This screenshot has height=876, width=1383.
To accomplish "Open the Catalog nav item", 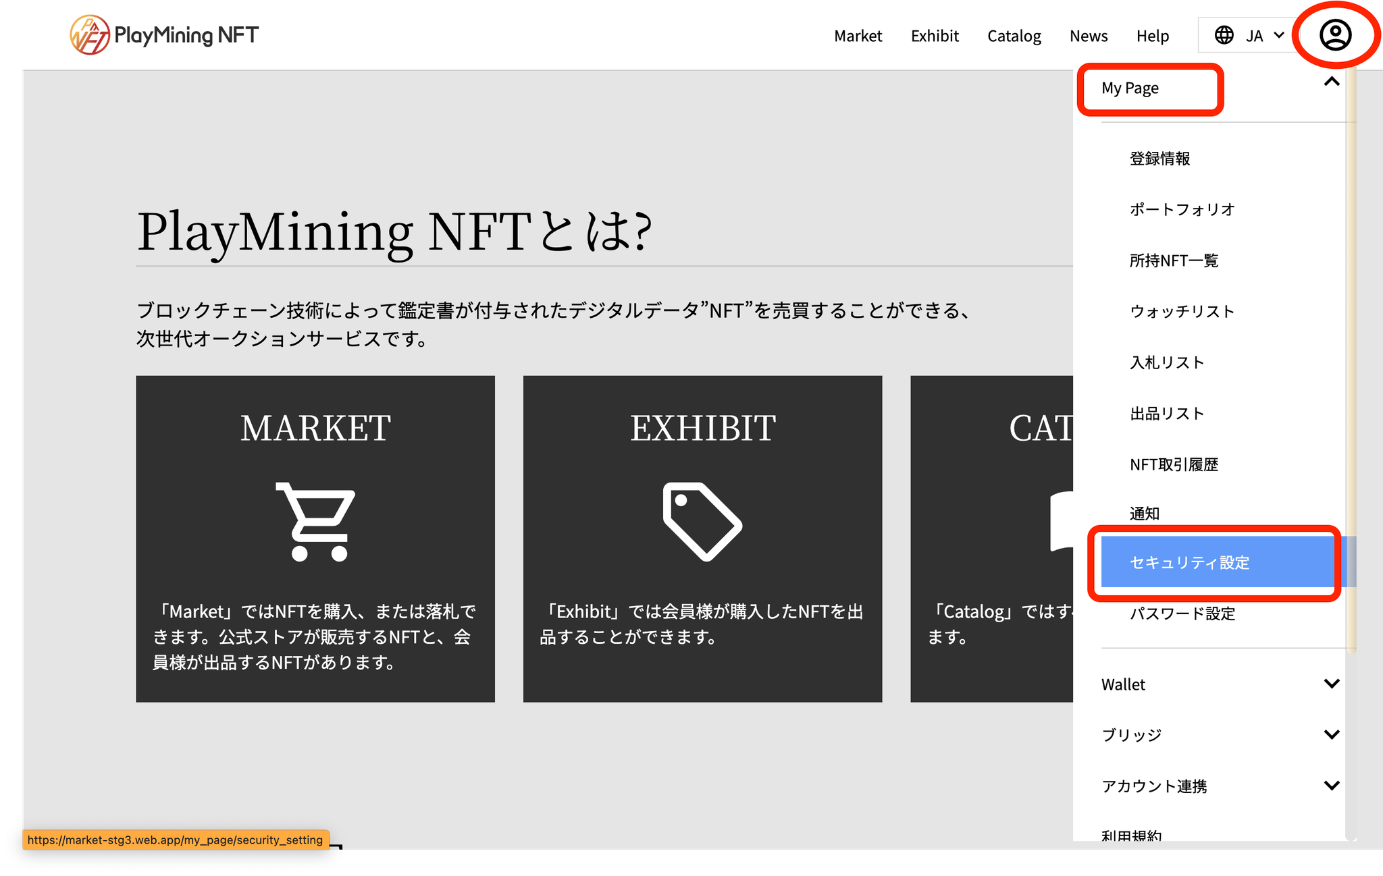I will coord(1014,36).
